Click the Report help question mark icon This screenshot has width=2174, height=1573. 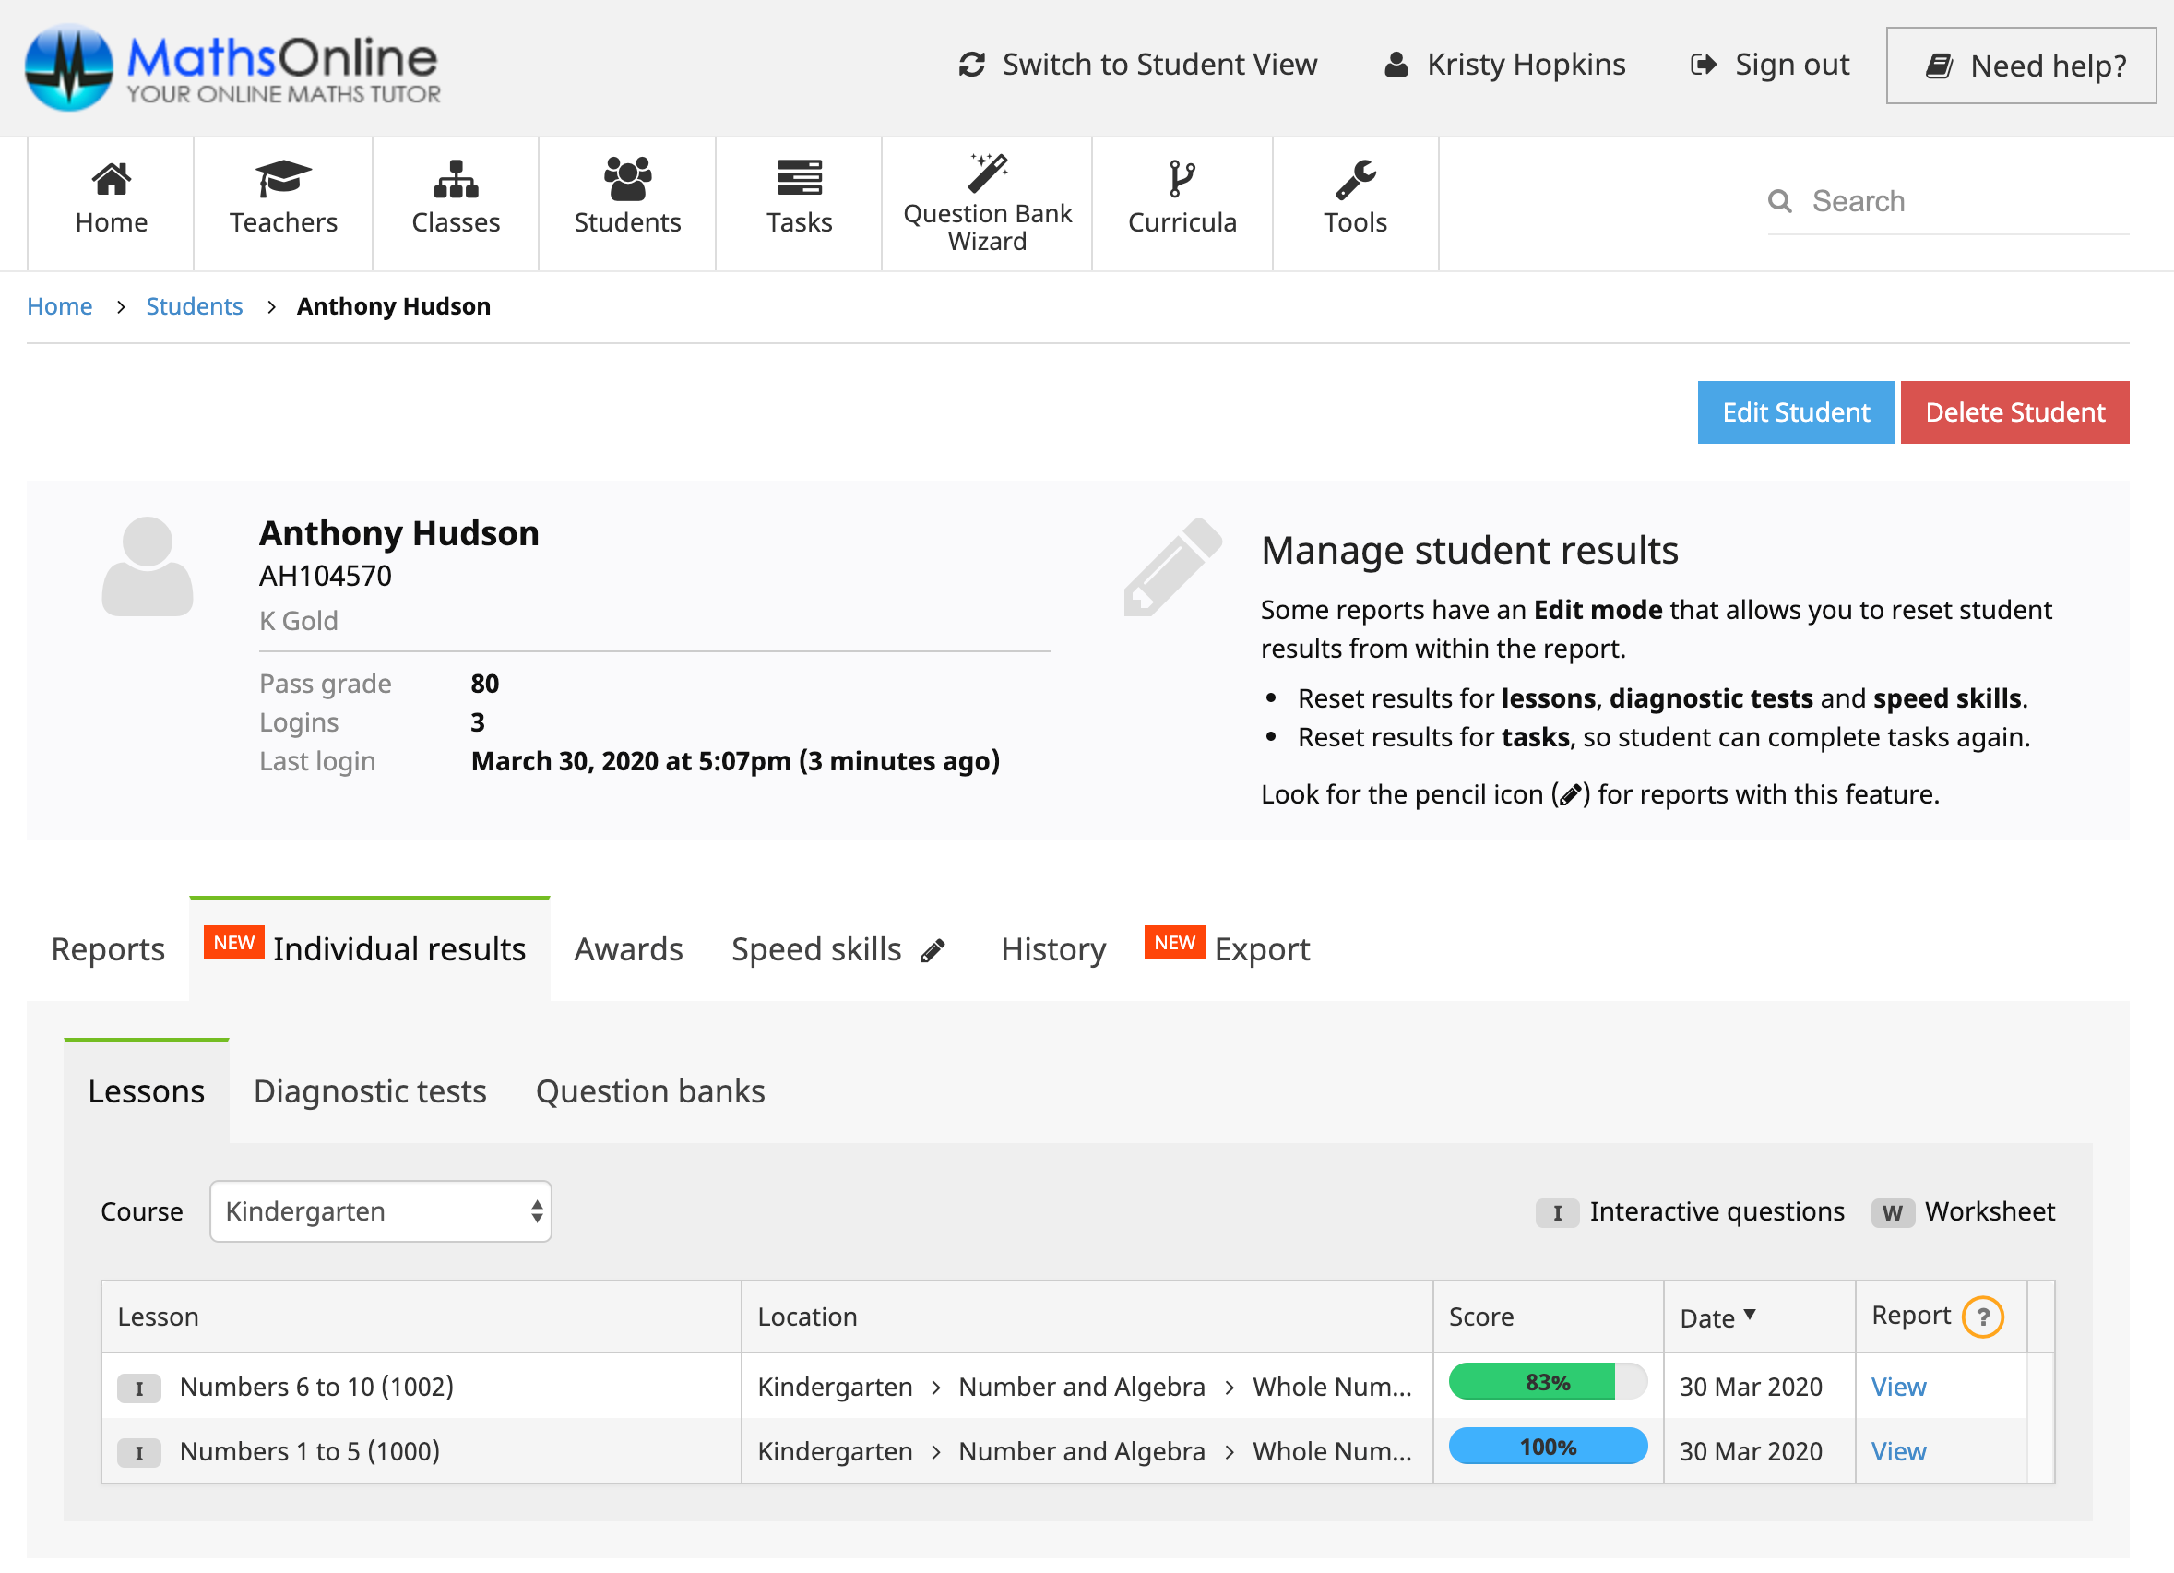tap(1982, 1317)
